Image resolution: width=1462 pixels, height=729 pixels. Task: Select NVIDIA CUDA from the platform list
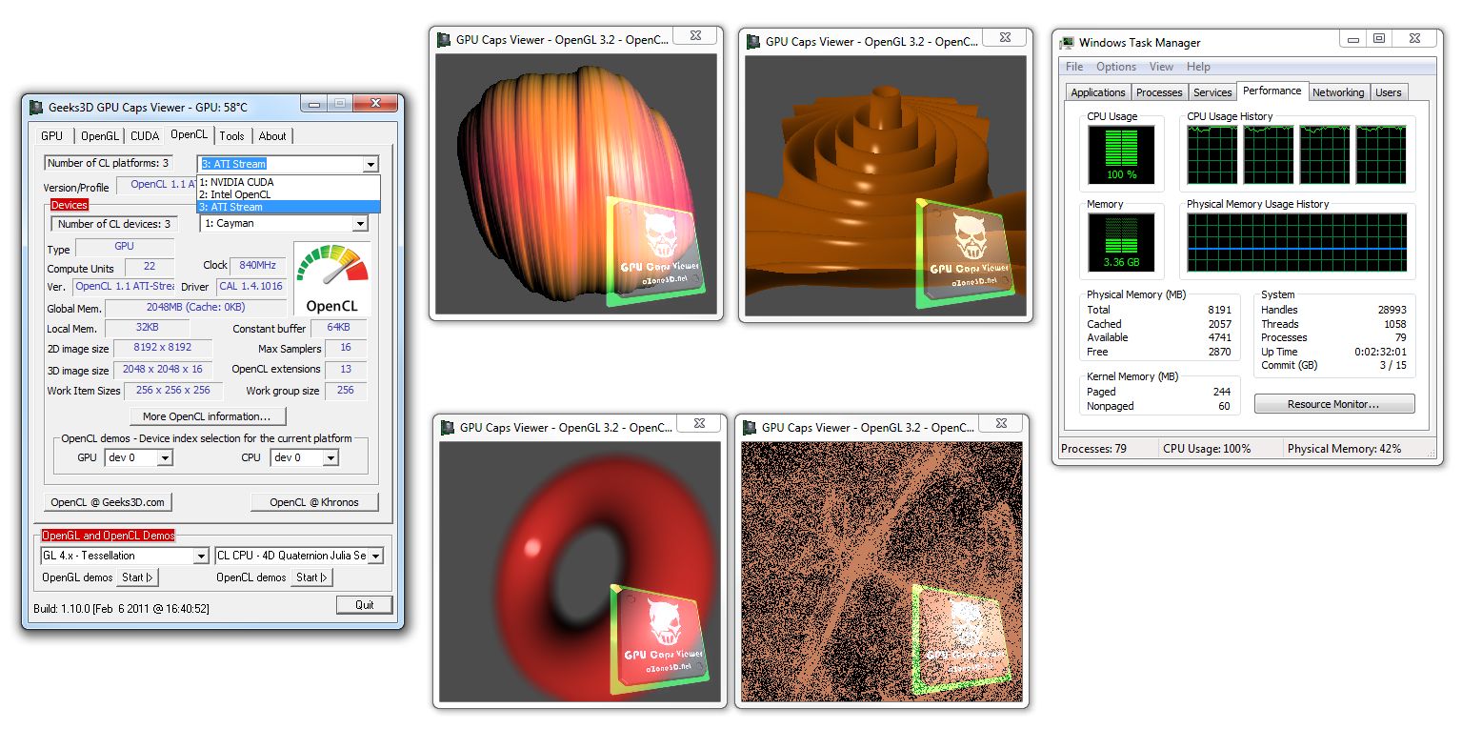pyautogui.click(x=288, y=182)
